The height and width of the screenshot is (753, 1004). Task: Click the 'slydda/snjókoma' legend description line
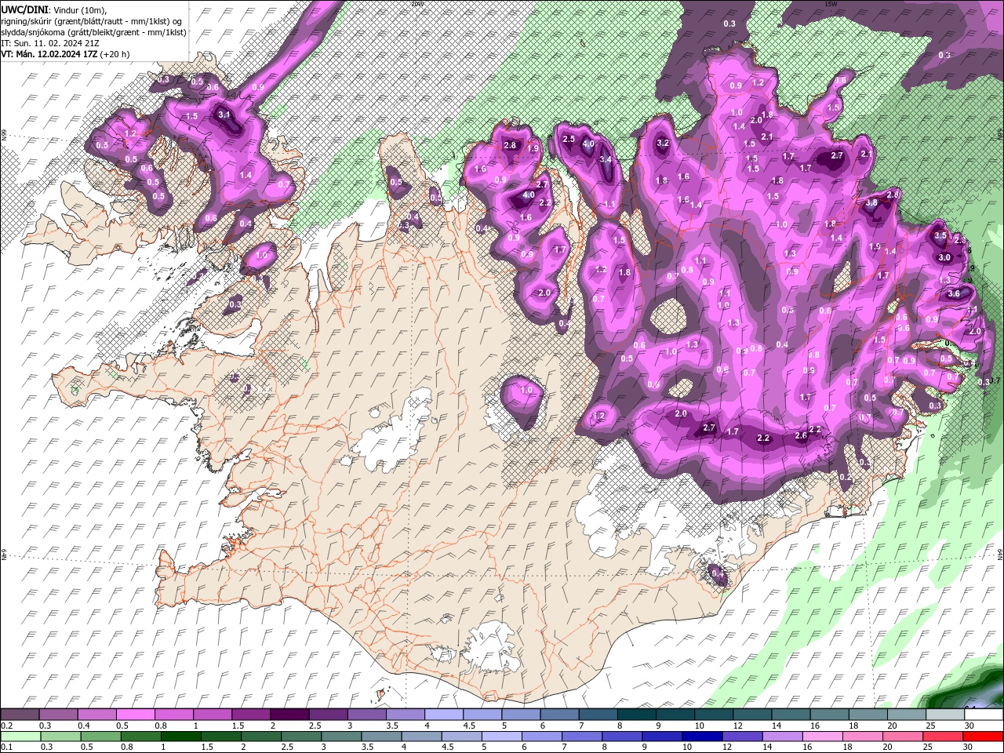(x=93, y=32)
